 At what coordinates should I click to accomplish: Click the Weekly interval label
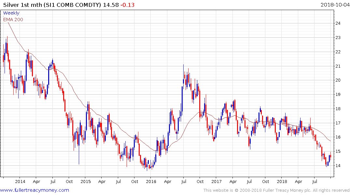11,13
